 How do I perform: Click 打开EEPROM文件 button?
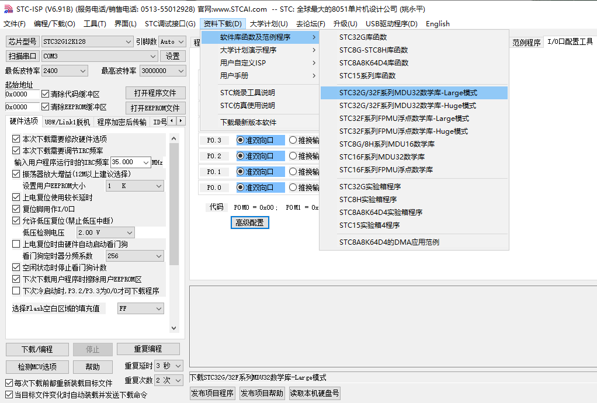coord(155,108)
